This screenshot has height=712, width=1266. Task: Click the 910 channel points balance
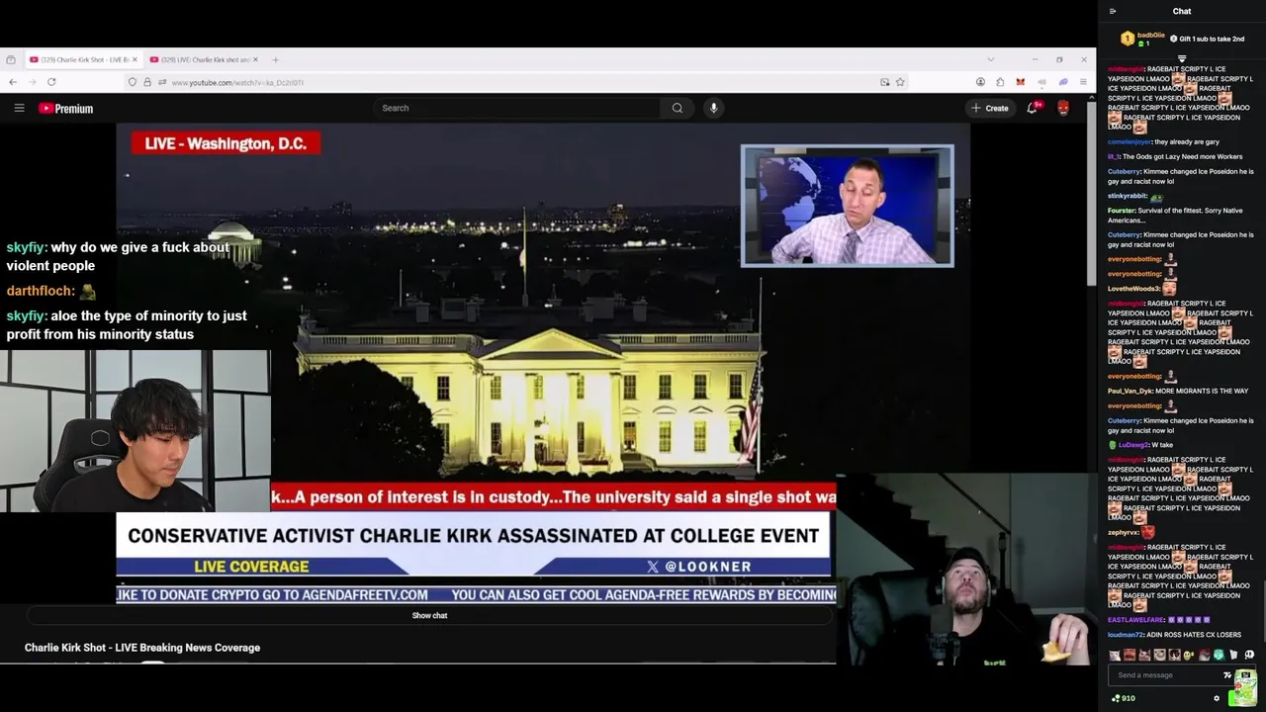(1123, 698)
